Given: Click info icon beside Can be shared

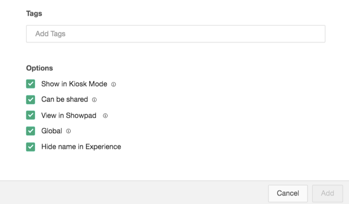Looking at the screenshot, I should pyautogui.click(x=94, y=100).
